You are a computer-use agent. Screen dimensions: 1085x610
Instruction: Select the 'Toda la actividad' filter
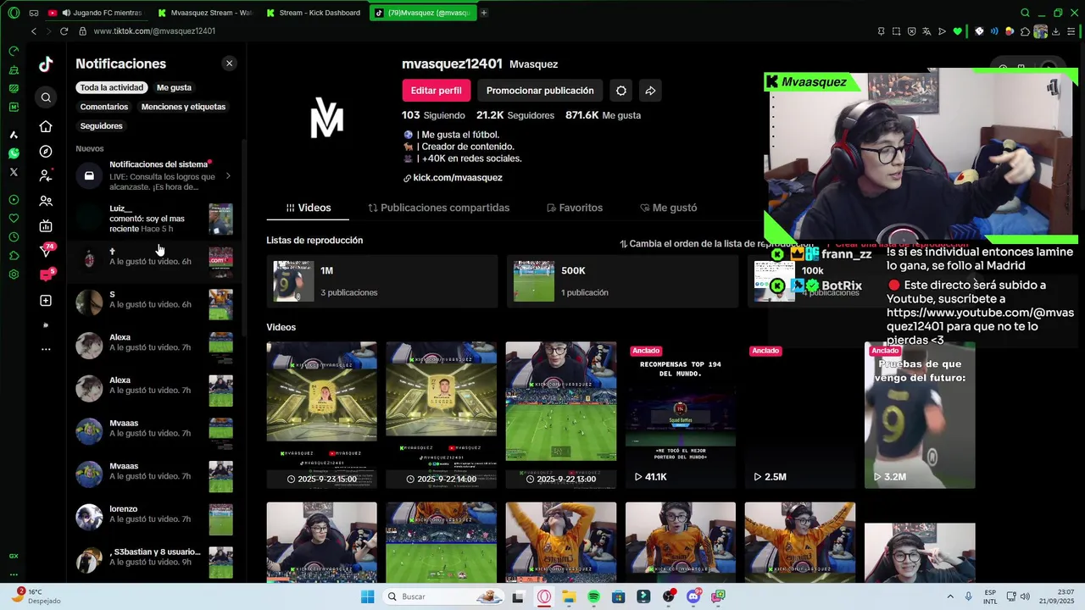[x=112, y=87]
